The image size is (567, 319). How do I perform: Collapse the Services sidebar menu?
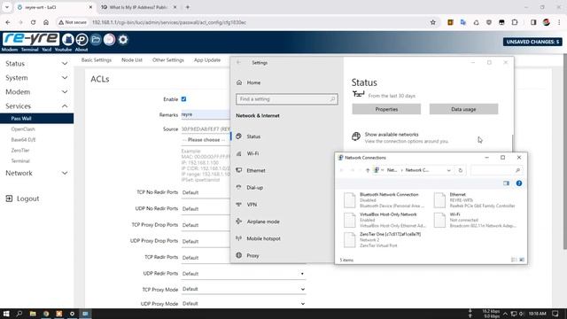click(36, 106)
